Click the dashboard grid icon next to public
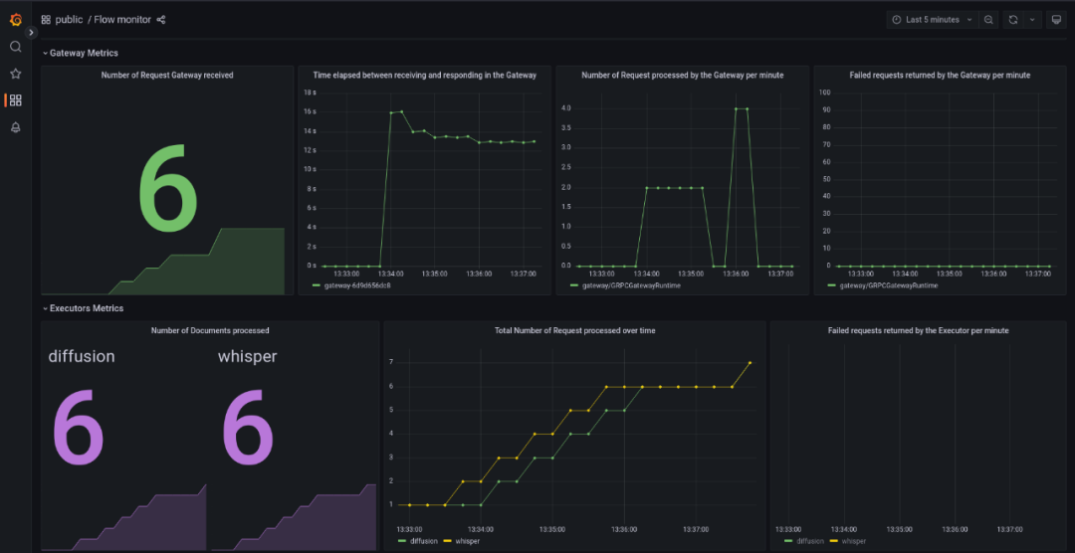1075x553 pixels. 46,20
